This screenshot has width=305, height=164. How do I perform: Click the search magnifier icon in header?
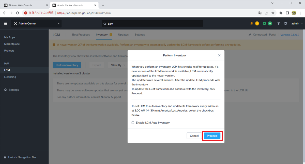(x=104, y=24)
